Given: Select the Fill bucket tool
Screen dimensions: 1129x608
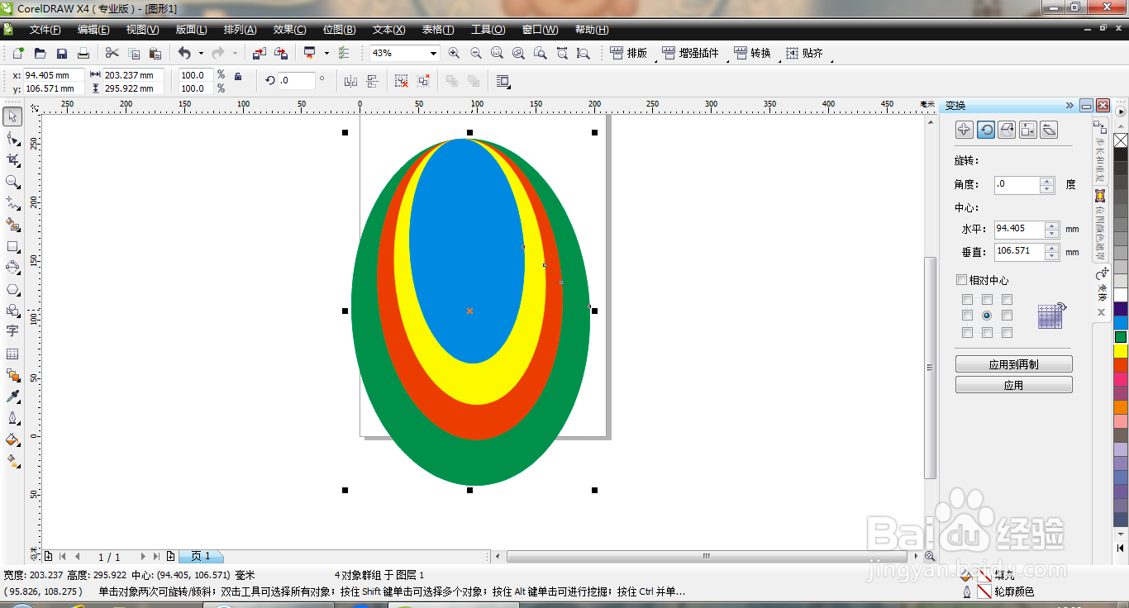Looking at the screenshot, I should 12,439.
